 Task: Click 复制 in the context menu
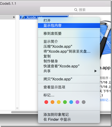(x=69, y=56)
